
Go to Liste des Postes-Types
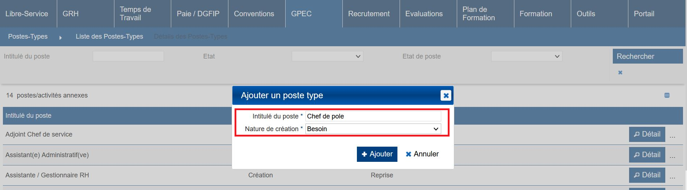click(x=109, y=36)
